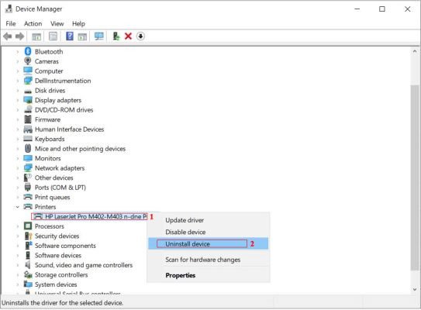The height and width of the screenshot is (310, 421).
Task: Expand the Display adapters node
Action: pos(18,100)
